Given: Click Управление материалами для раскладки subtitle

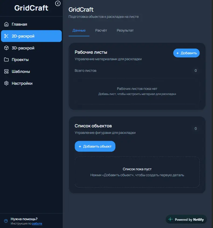Looking at the screenshot, I should click(108, 59).
